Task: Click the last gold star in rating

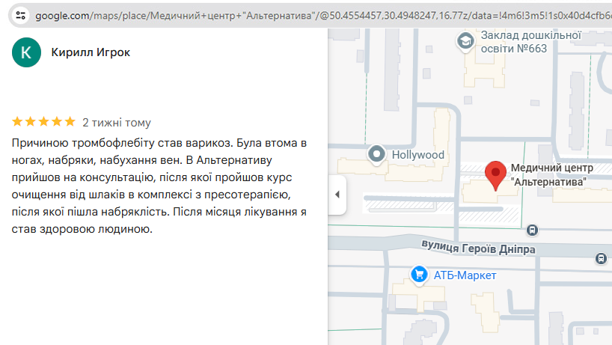Action: [70, 122]
